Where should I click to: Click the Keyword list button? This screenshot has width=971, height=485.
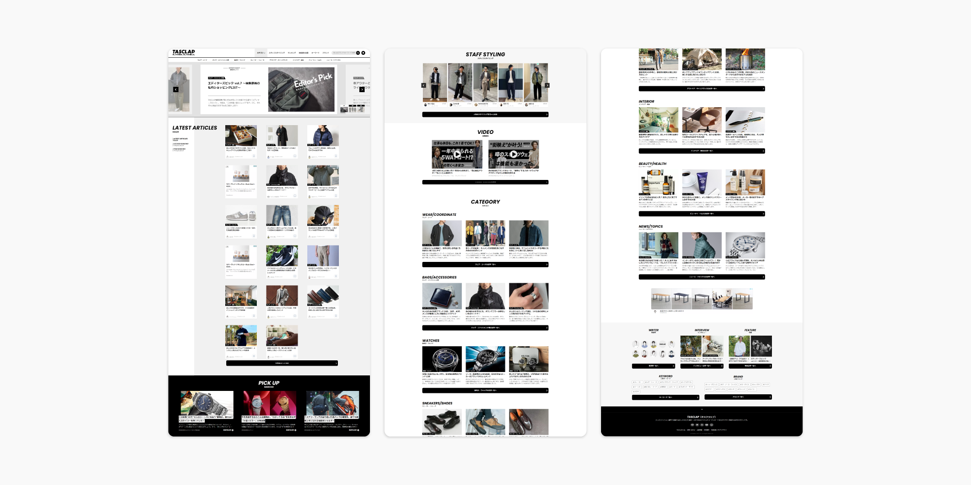pyautogui.click(x=666, y=397)
